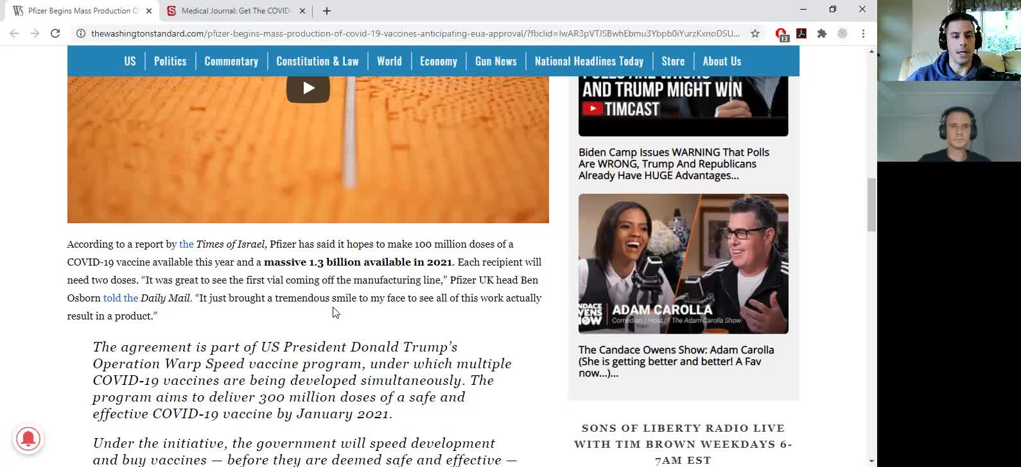Bookmark this page with the star icon

tap(755, 33)
